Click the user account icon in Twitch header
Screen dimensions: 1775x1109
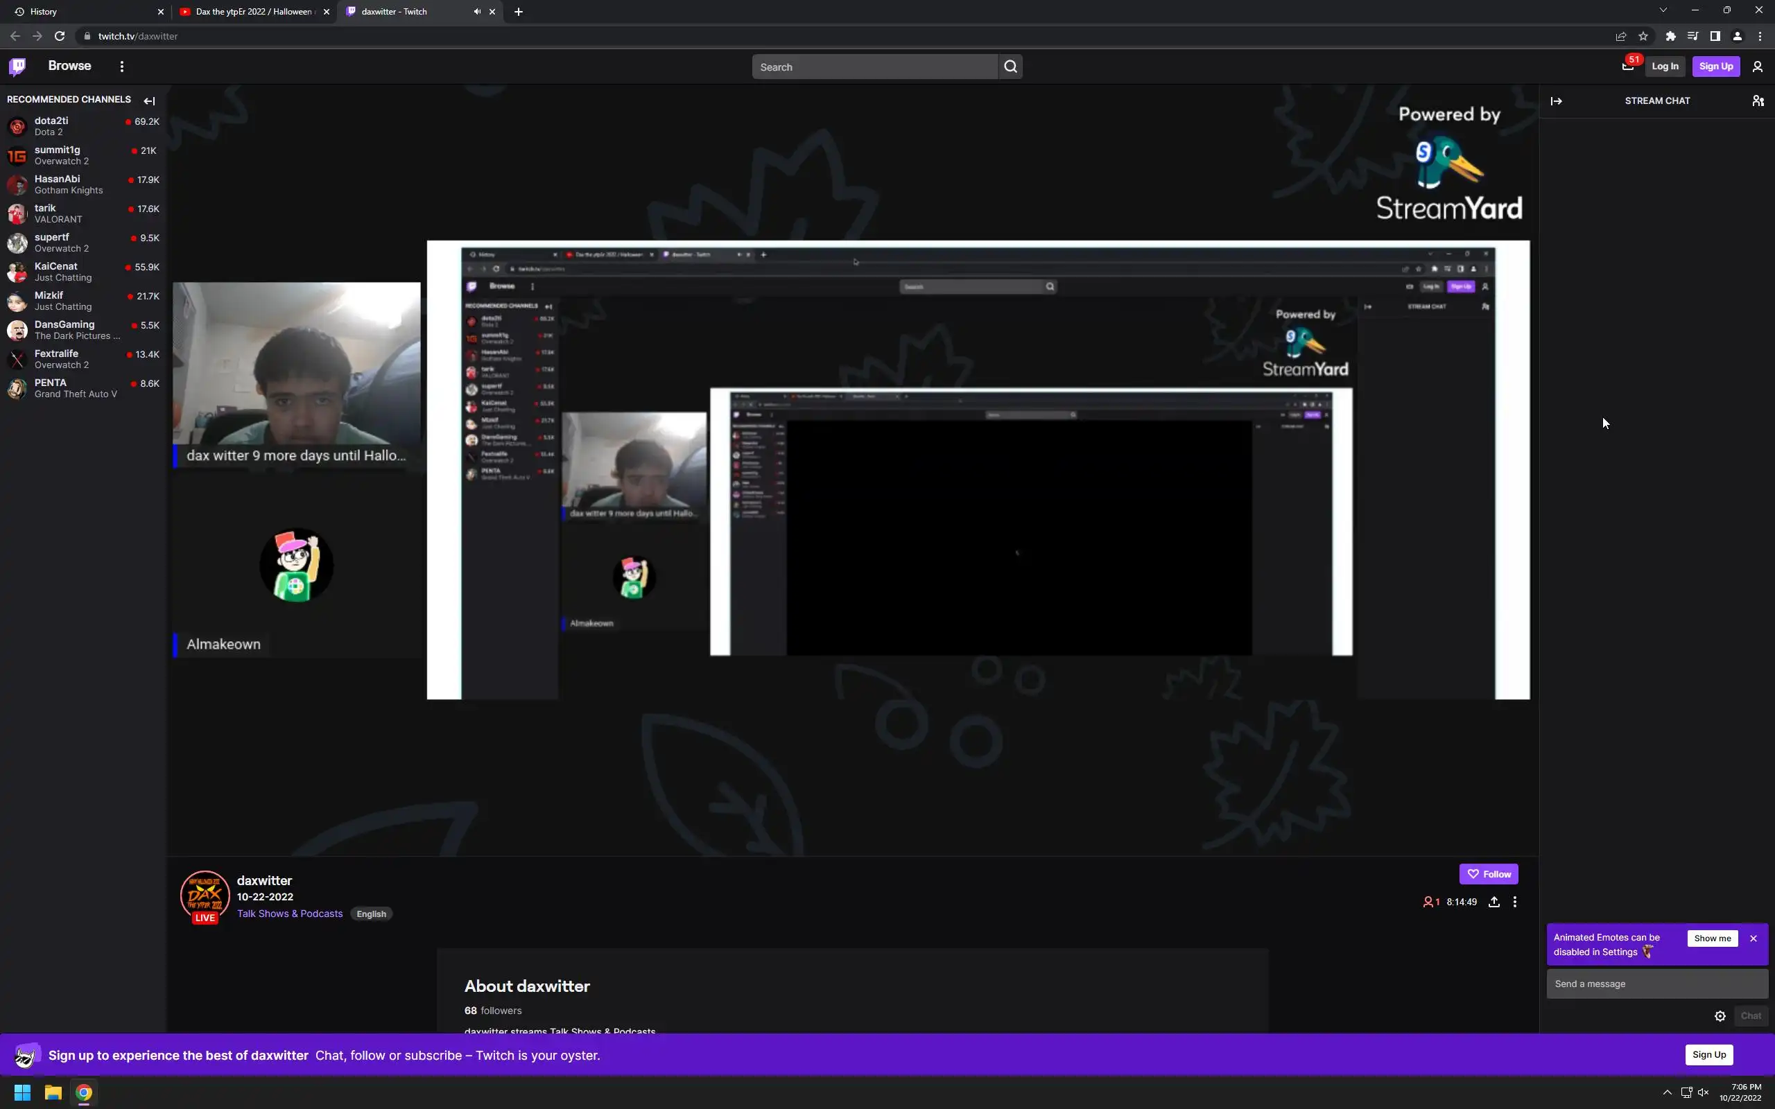1757,67
